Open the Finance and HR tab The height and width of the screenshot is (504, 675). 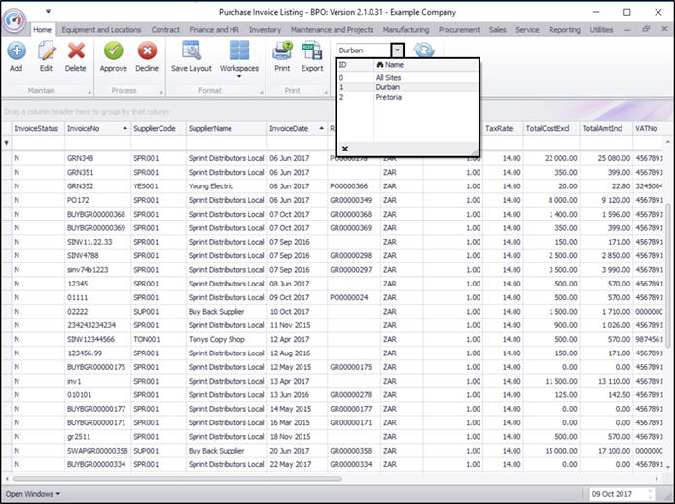pos(215,30)
